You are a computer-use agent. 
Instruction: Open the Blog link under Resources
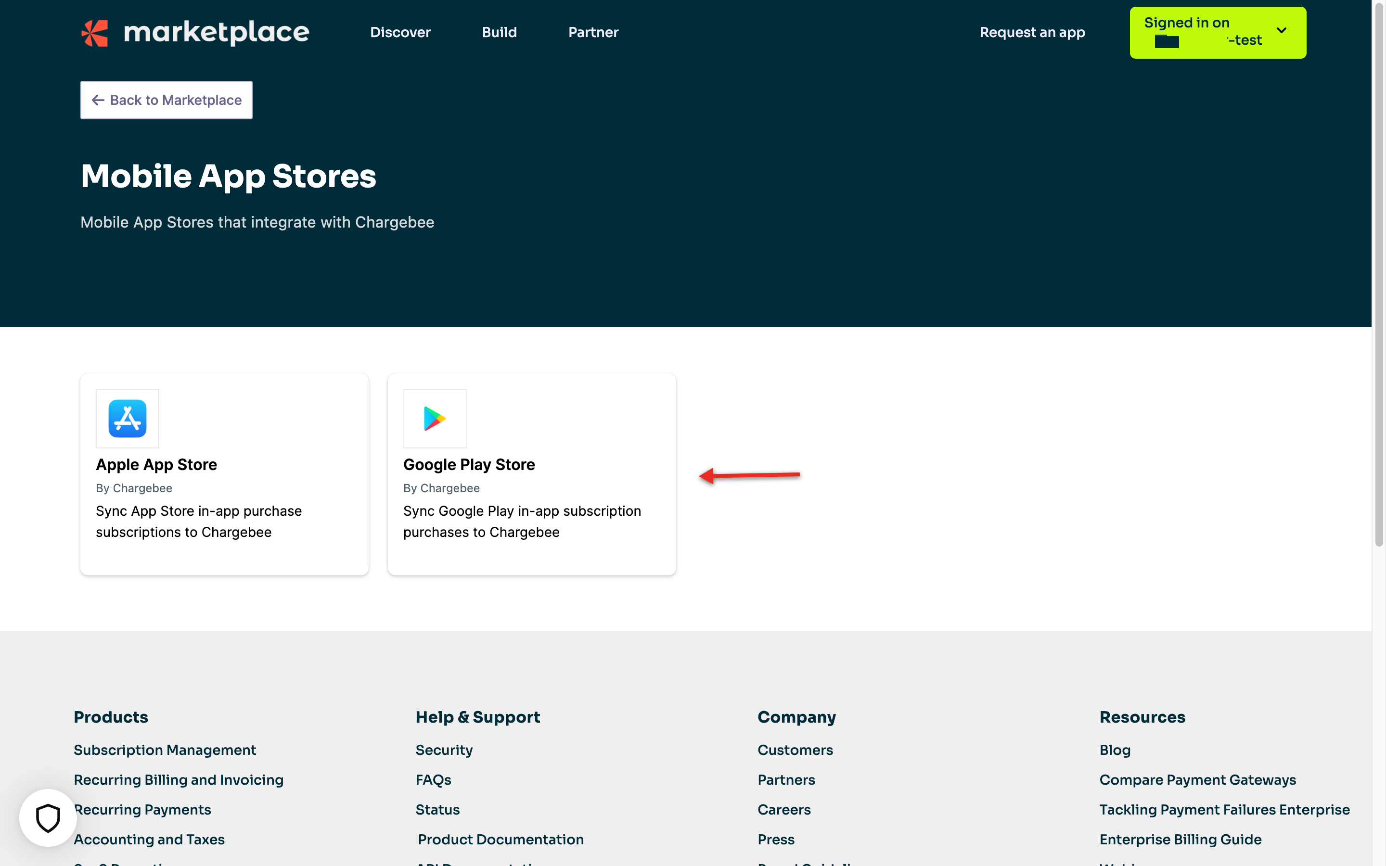pos(1114,750)
